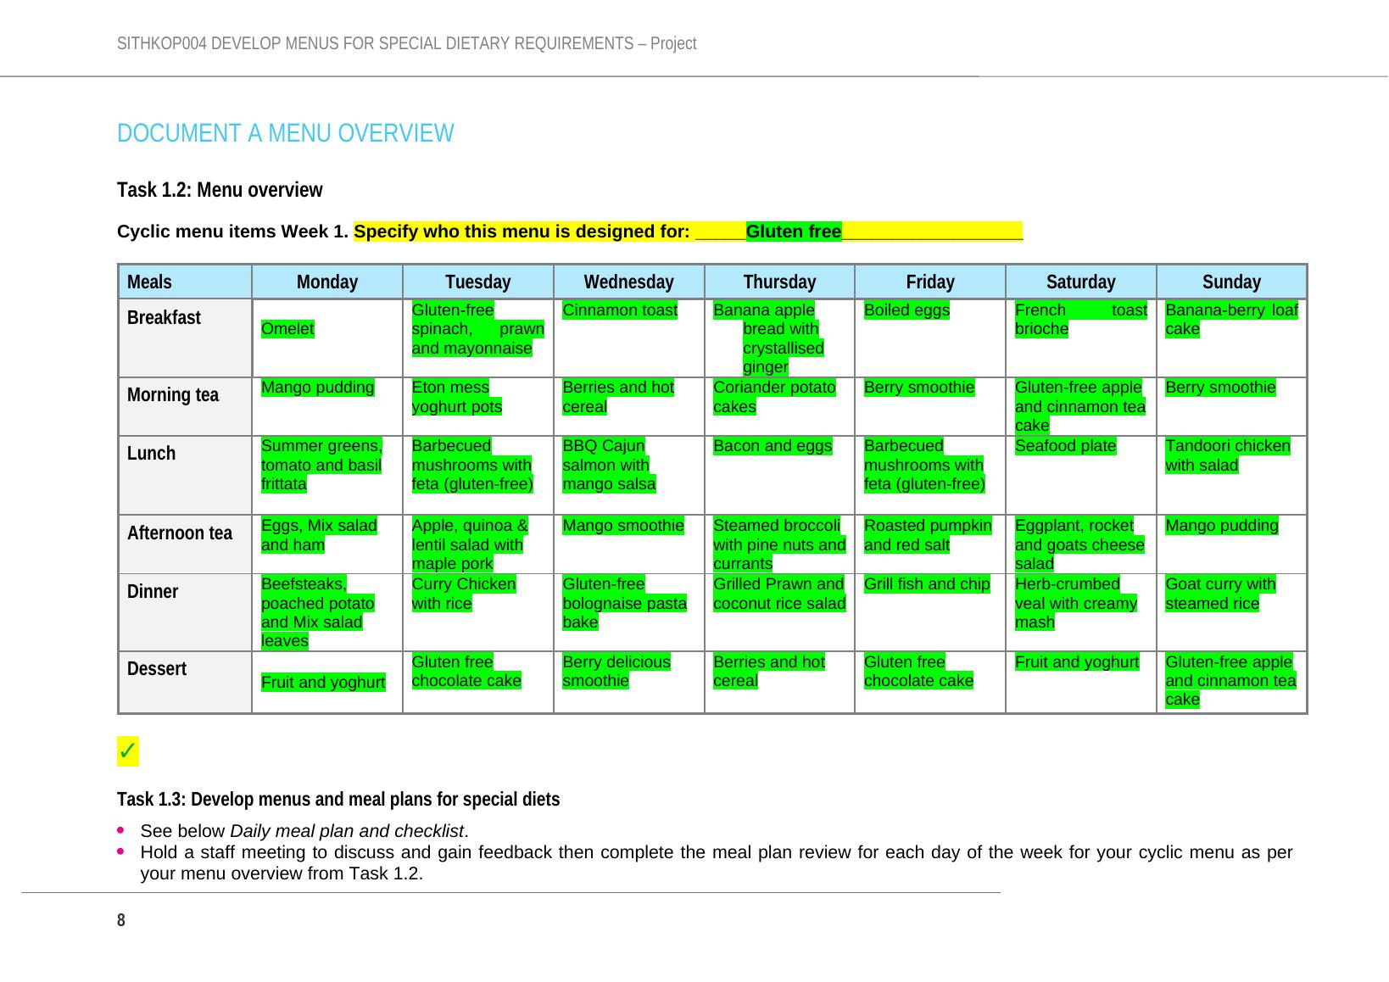Click the Sunday column header
This screenshot has height=982, width=1389.
pyautogui.click(x=1230, y=282)
